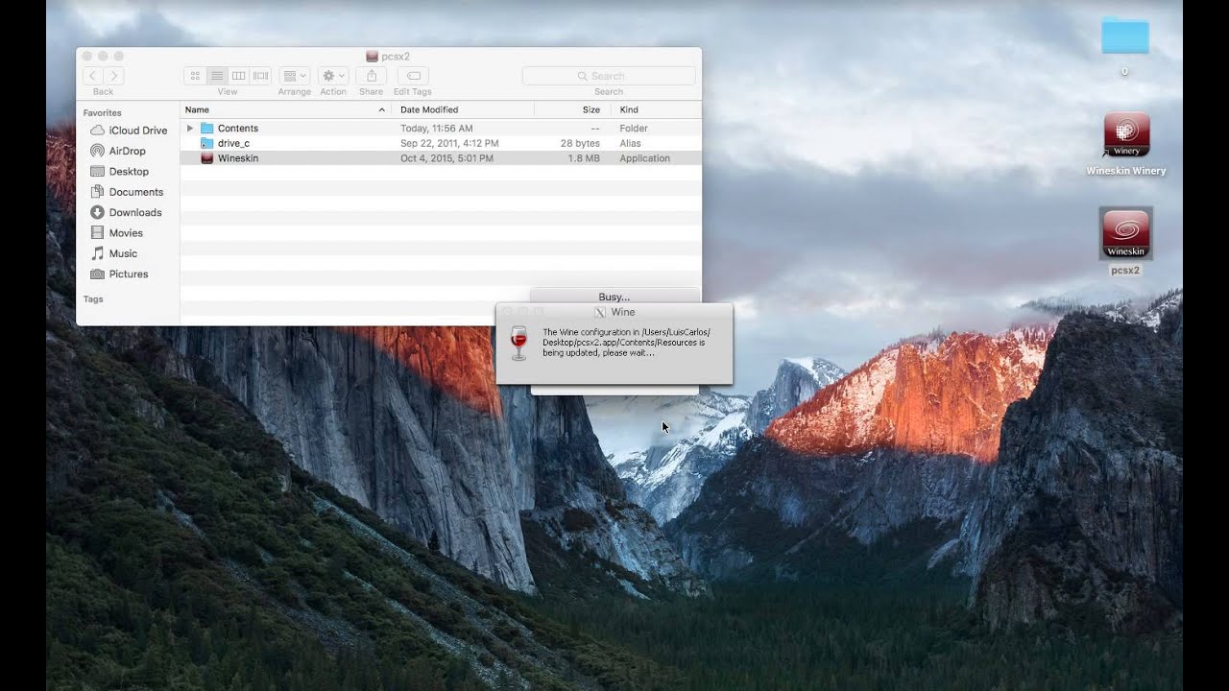Click the iCloud Drive cloud icon

97,131
